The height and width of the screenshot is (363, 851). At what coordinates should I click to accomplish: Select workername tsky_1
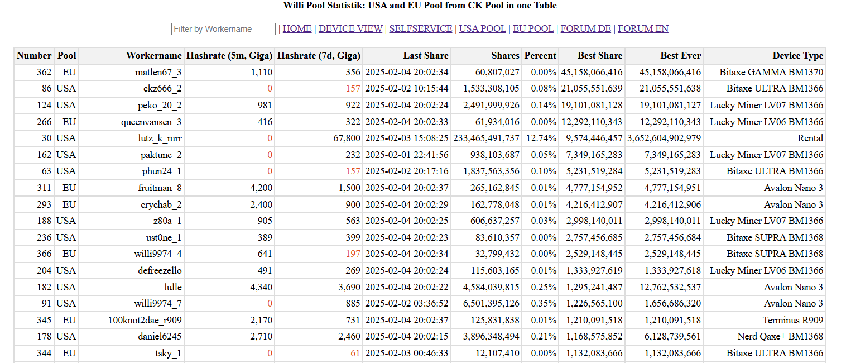tap(168, 353)
